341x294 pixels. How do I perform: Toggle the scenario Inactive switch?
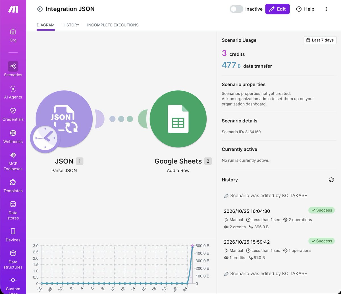click(236, 9)
